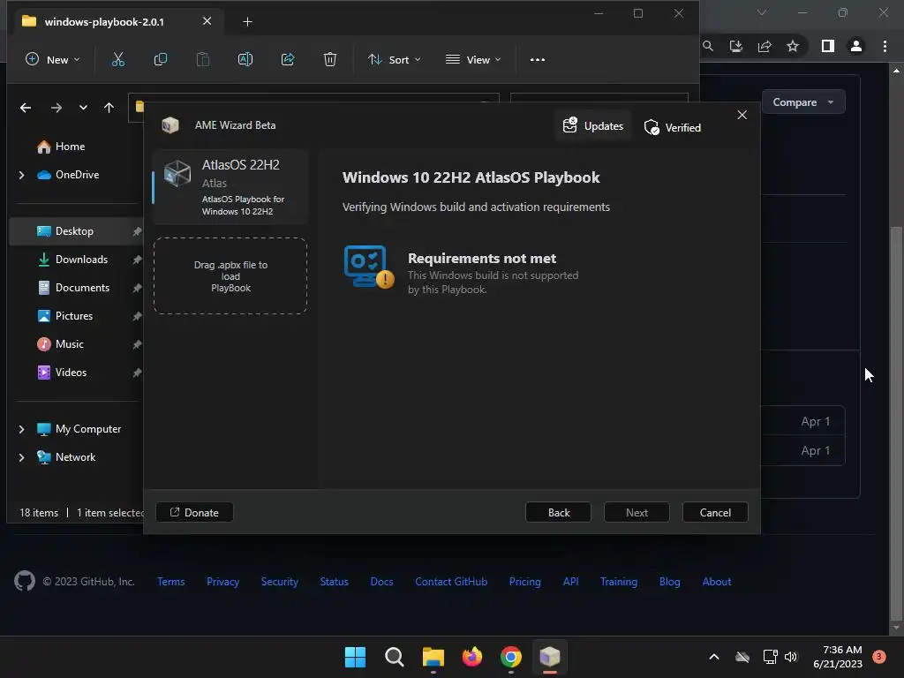The image size is (904, 678).
Task: Show hidden system tray icons chevron
Action: [x=713, y=657]
